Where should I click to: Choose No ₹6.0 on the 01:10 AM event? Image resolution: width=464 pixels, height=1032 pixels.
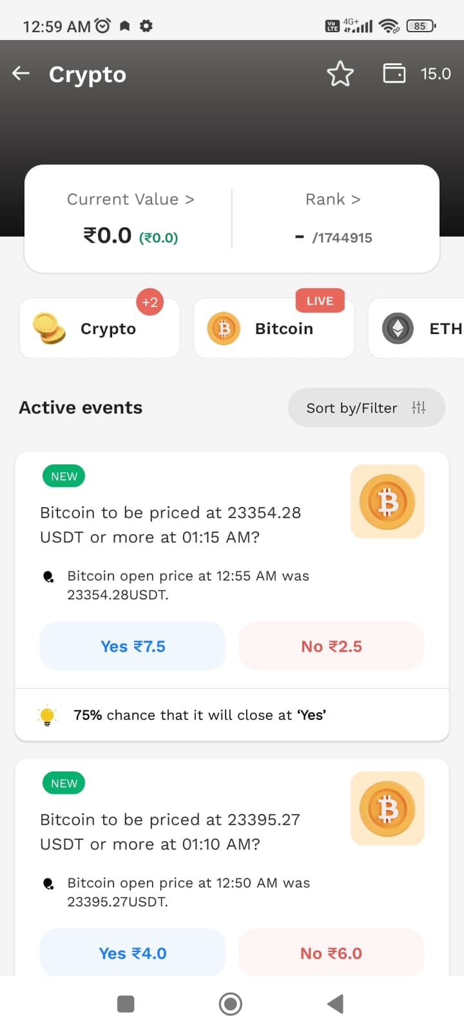pyautogui.click(x=331, y=953)
